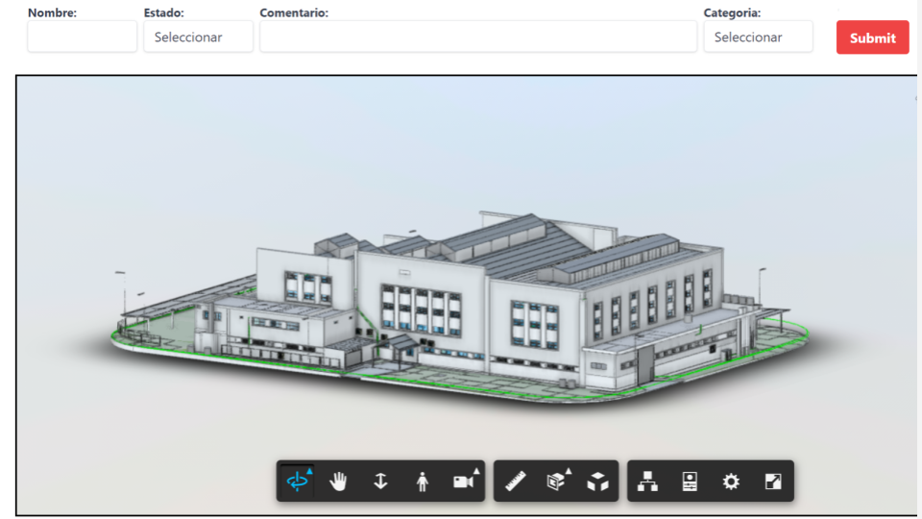Toggle the Explode model tool

tap(597, 482)
